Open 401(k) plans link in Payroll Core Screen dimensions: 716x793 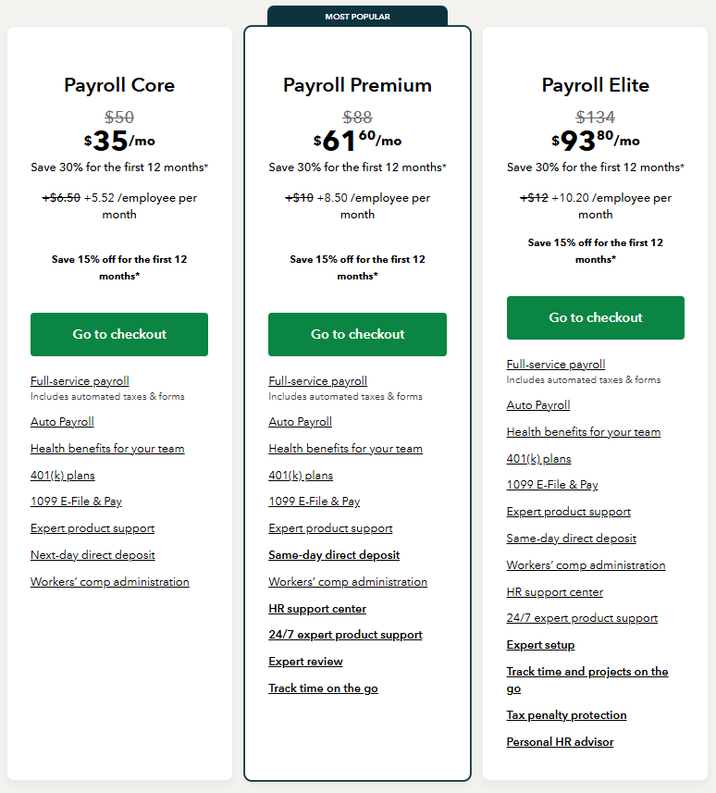[x=63, y=476]
